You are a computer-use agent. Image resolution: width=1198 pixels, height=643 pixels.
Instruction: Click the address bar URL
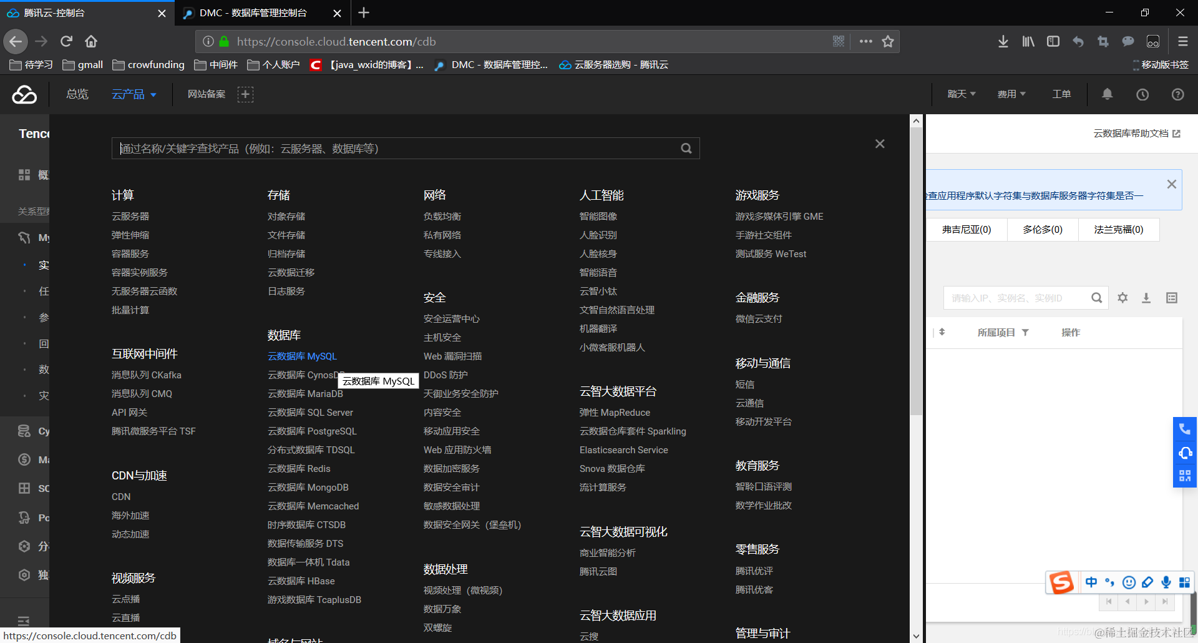336,42
